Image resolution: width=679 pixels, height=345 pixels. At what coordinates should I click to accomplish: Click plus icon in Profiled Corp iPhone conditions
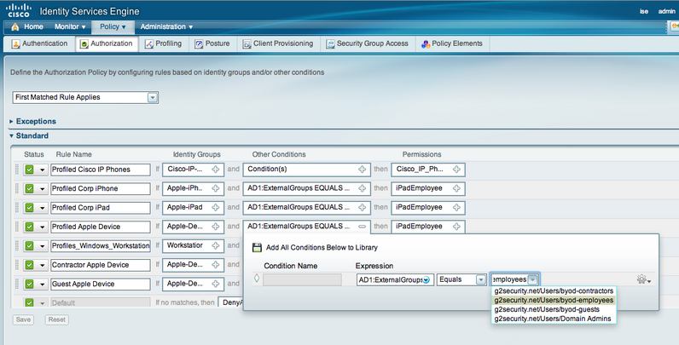click(362, 188)
